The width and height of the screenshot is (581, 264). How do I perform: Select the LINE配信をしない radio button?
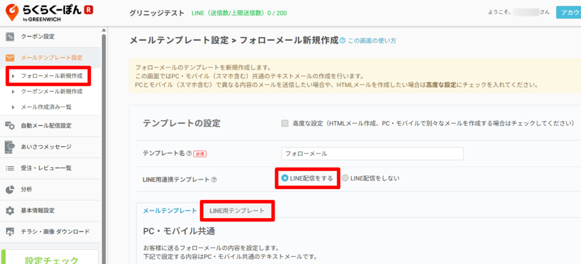345,178
